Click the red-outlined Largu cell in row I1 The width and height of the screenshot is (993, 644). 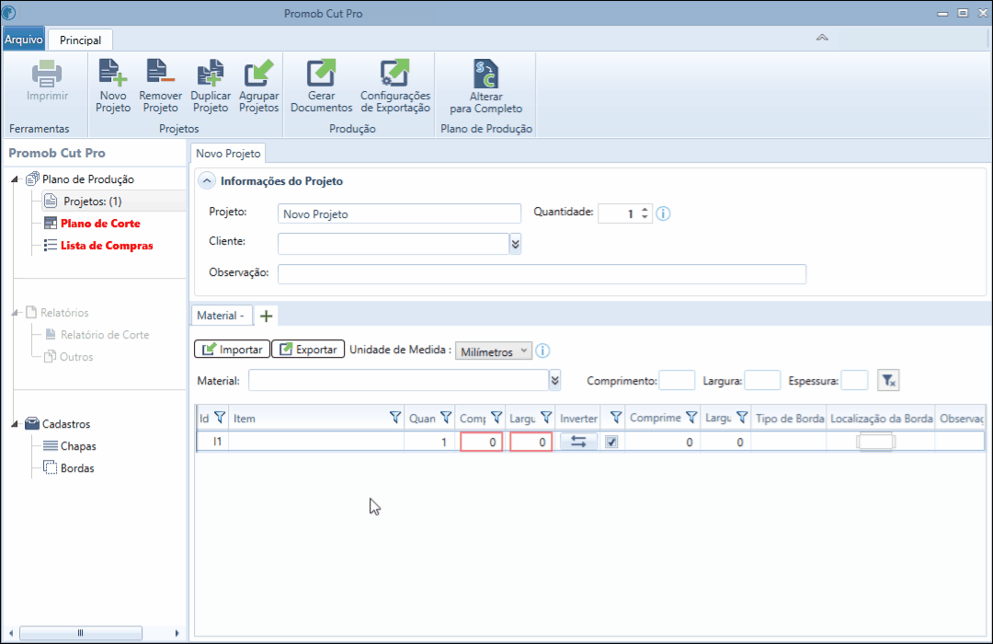tap(531, 442)
